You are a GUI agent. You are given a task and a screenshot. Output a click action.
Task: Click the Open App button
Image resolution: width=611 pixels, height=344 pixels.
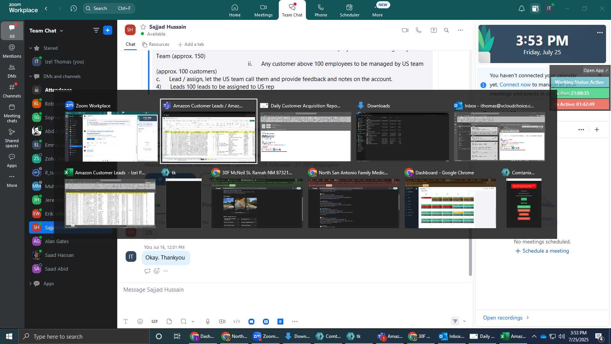(x=595, y=70)
